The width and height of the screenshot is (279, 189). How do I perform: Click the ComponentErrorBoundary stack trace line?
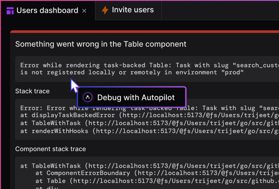(x=157, y=173)
